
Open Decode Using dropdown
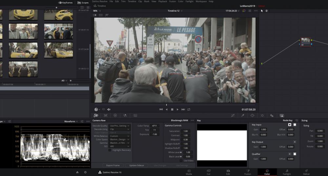coord(120,129)
